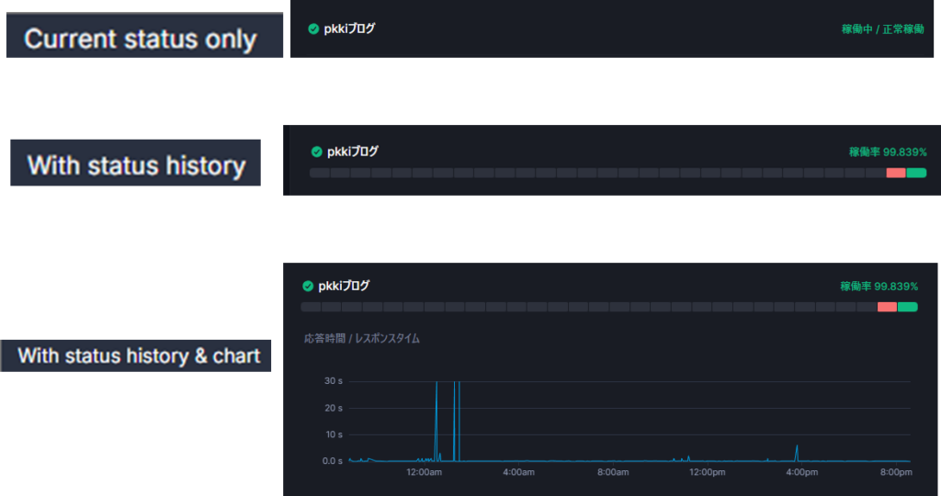Screen dimensions: 941x496
Task: Select the "Current status only" label
Action: point(141,39)
